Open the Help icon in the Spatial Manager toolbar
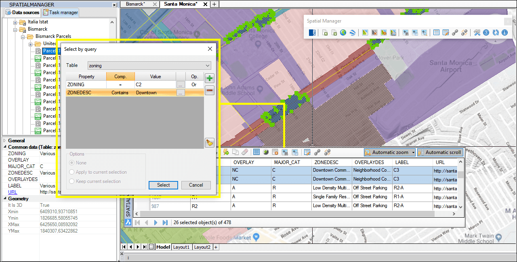 pos(486,33)
